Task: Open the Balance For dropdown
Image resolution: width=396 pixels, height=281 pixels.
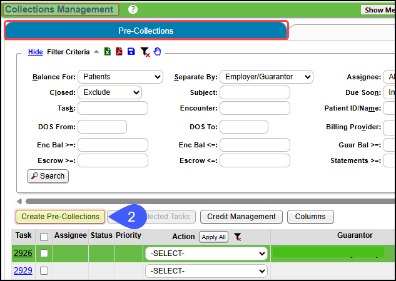Action: click(x=120, y=77)
